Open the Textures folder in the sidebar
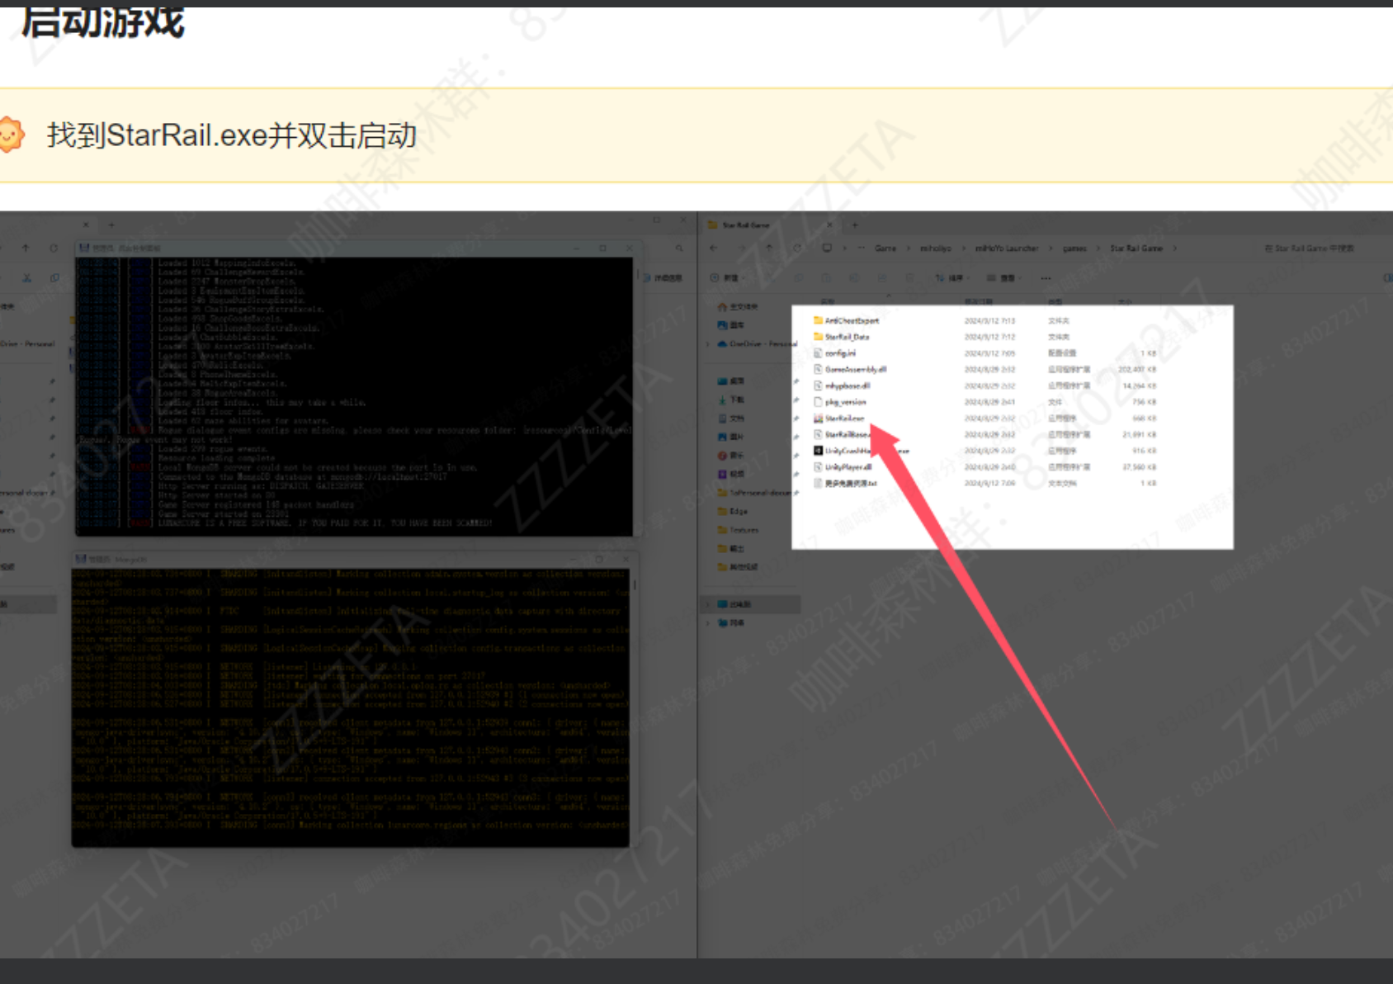Viewport: 1393px width, 984px height. click(x=738, y=530)
